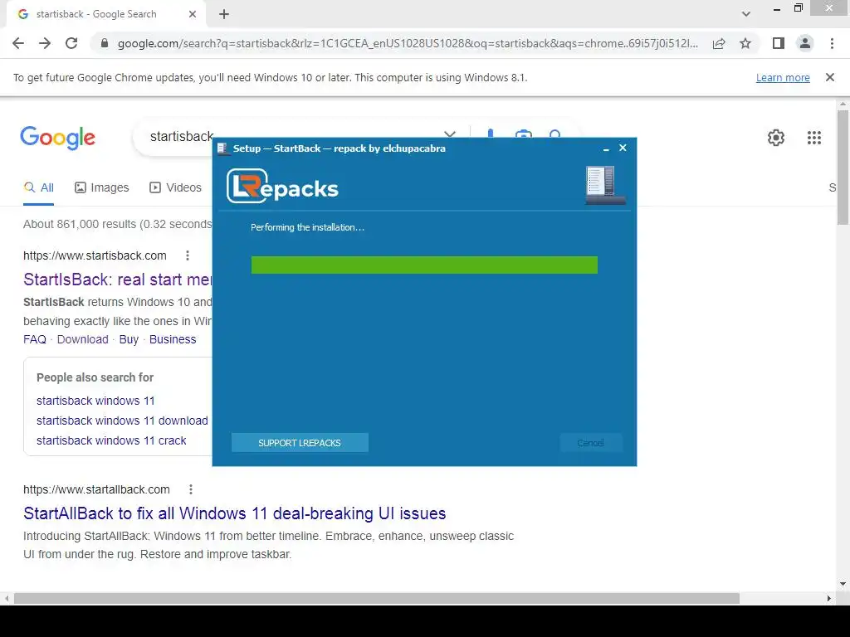Click the vertical scrollbar thumb
The image size is (850, 637).
pyautogui.click(x=843, y=168)
